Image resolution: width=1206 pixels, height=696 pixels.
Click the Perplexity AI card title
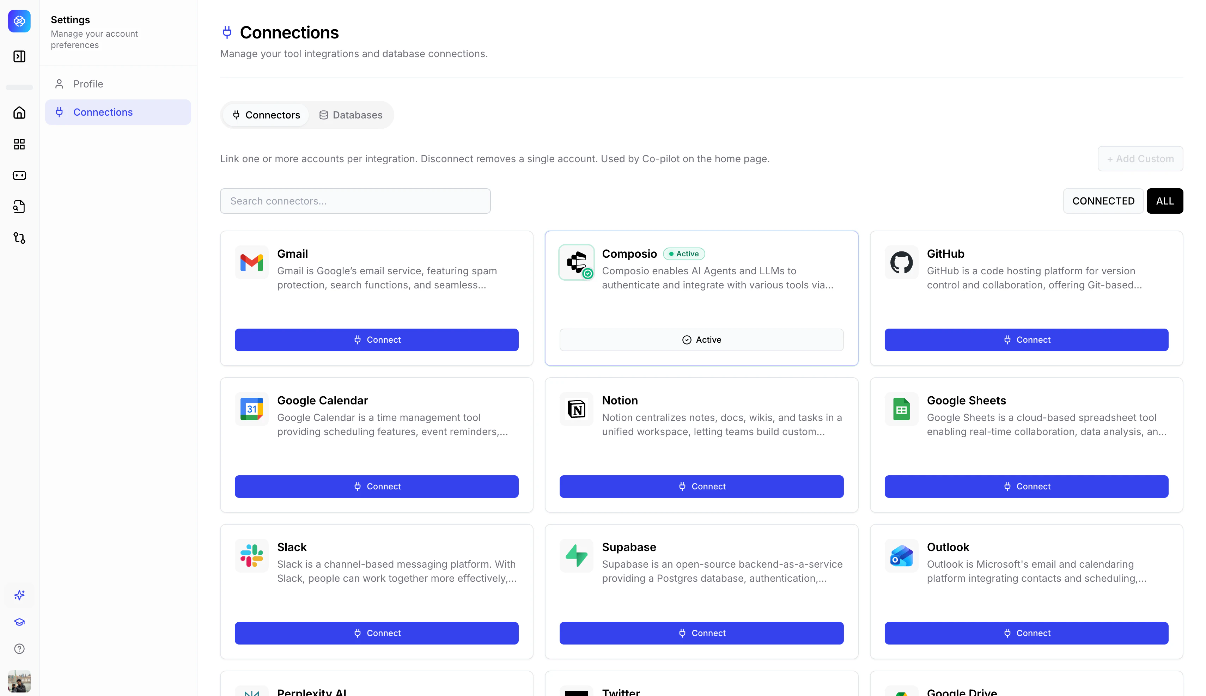click(312, 692)
